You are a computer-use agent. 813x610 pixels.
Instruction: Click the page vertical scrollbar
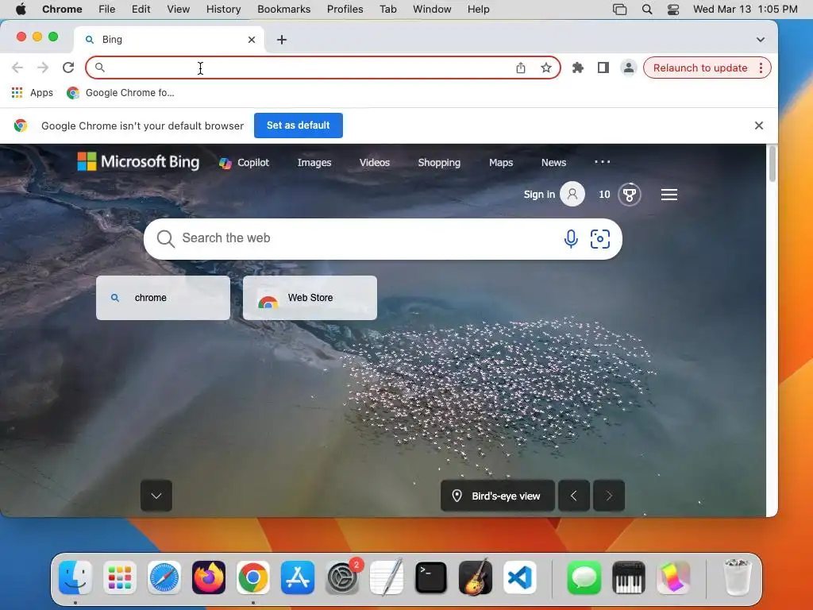click(772, 164)
